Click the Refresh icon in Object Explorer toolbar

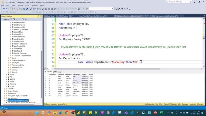(23, 19)
